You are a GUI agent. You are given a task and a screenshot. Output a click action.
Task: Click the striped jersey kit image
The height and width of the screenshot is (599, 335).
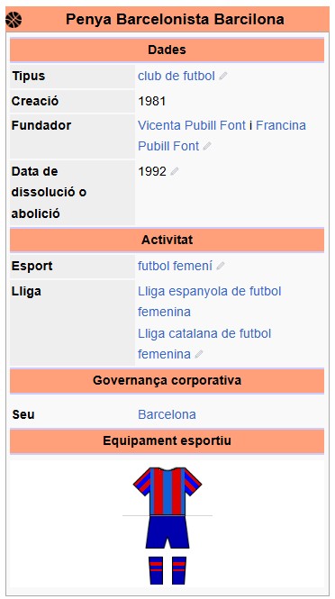click(x=167, y=491)
